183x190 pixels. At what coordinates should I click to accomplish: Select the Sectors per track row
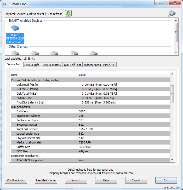click(90, 120)
